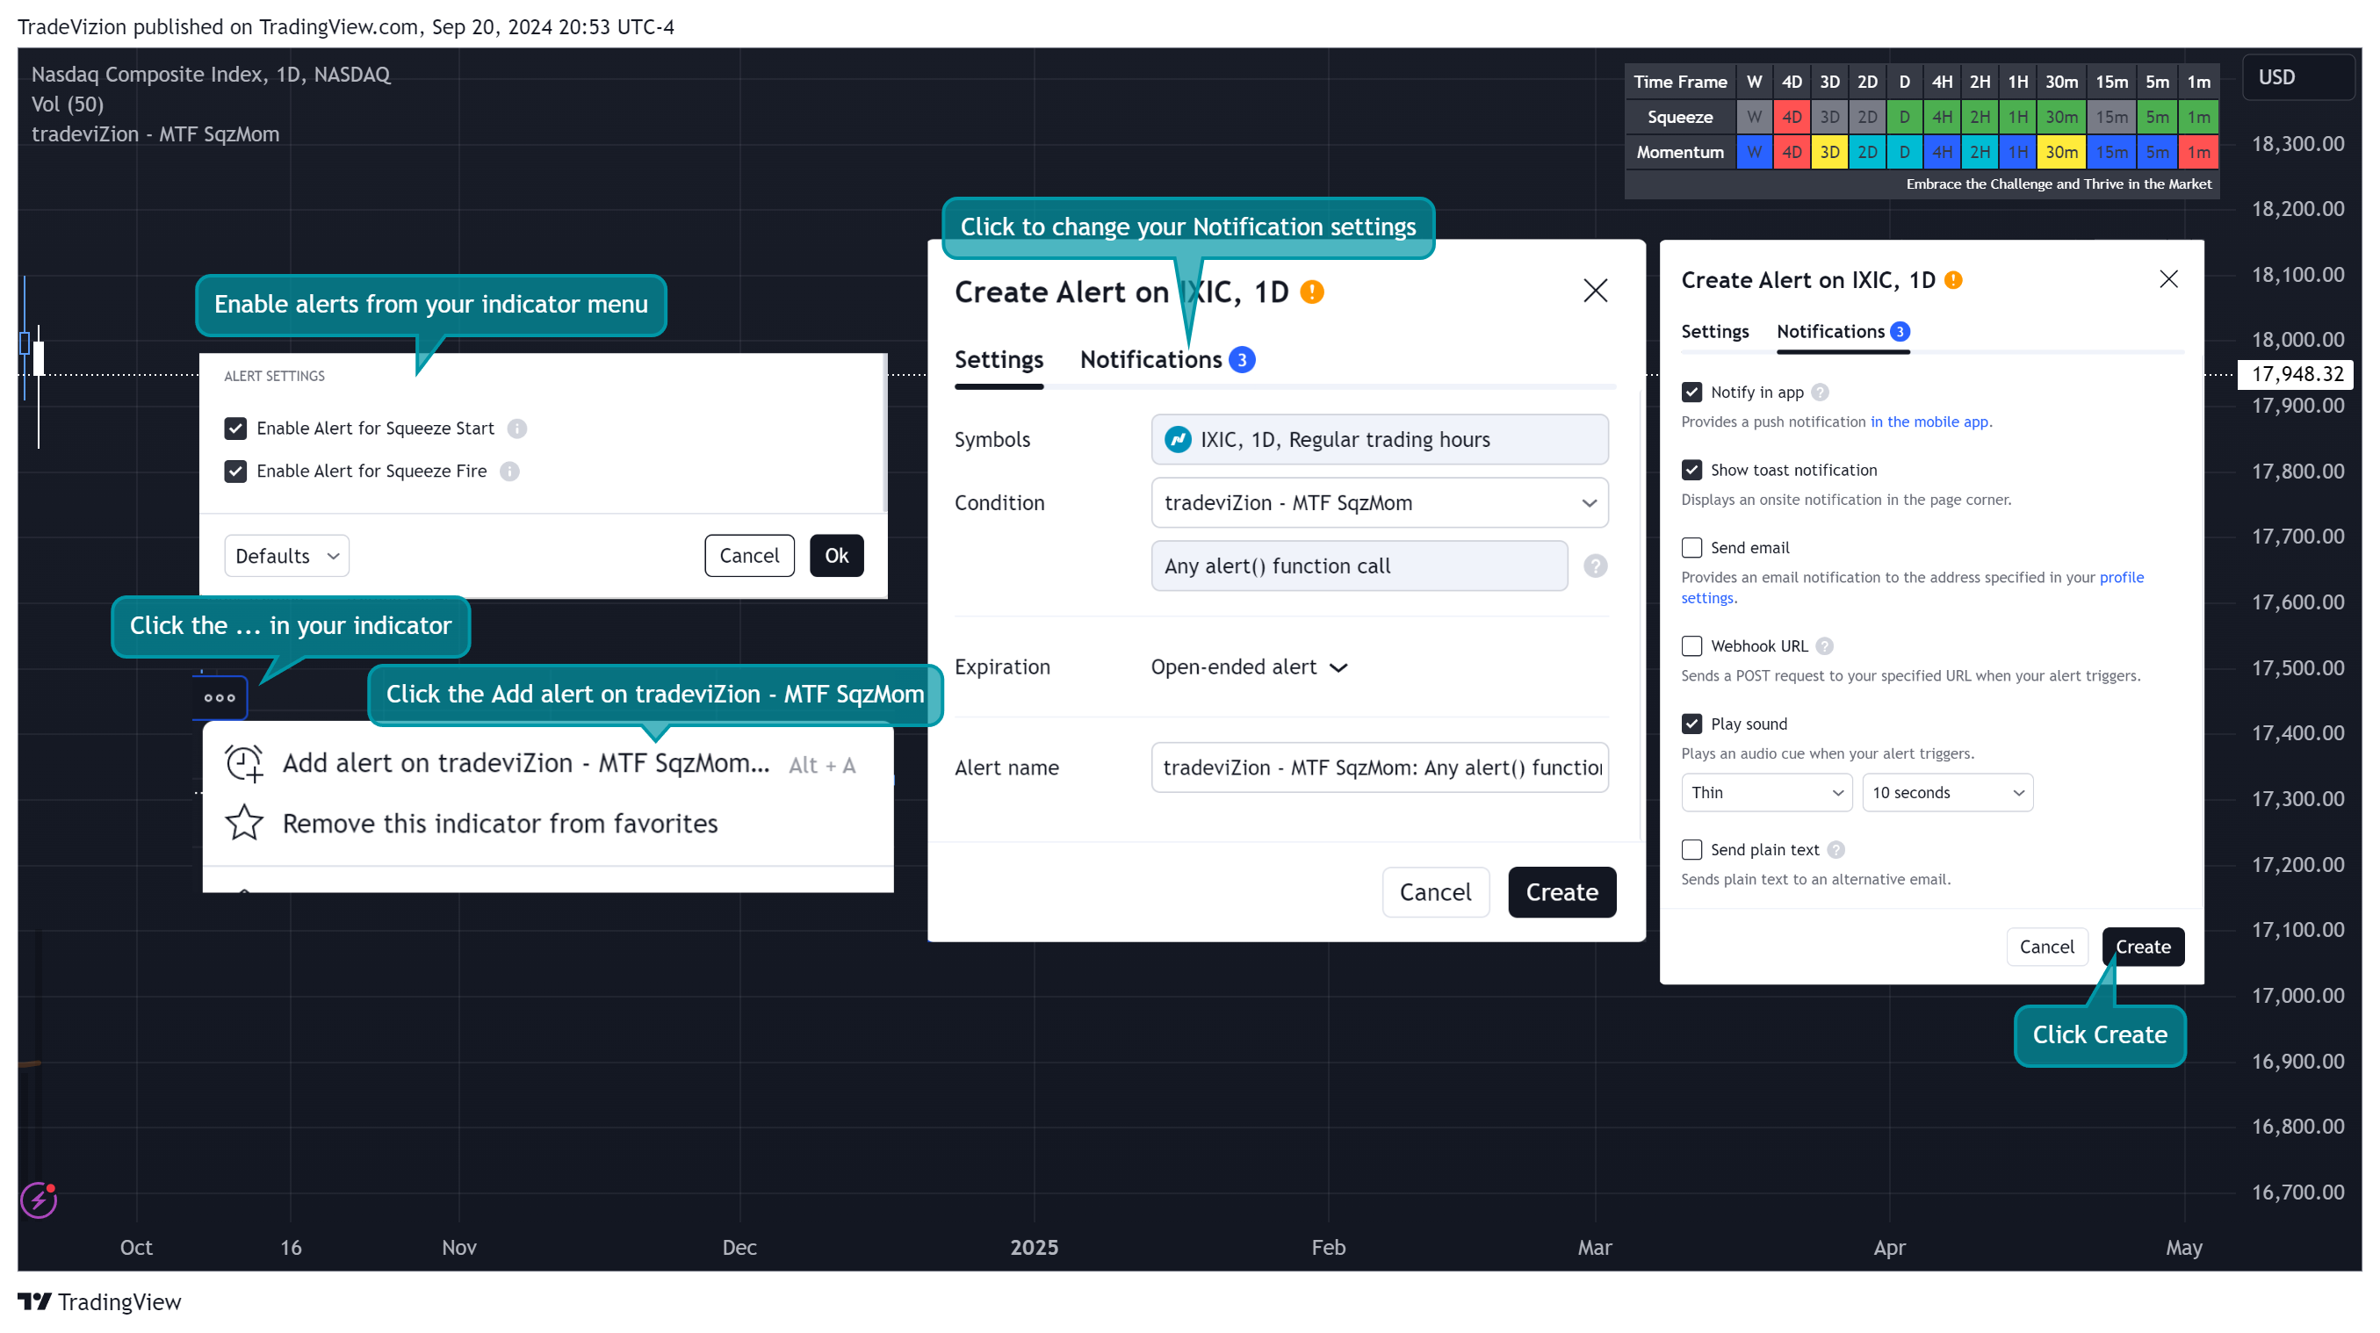This screenshot has height=1333, width=2380.
Task: Open the Condition dropdown showing tradeviZion - MTF SqzMom
Action: (1380, 502)
